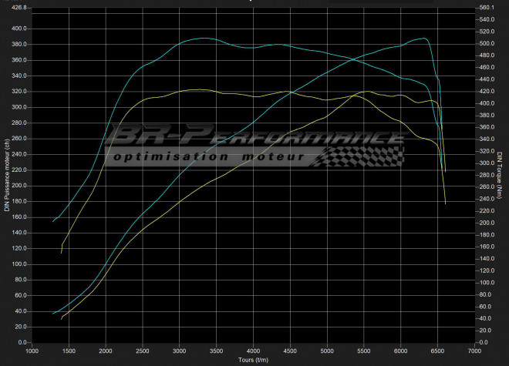Click the 426.8 maximum value on left axis
Image resolution: width=509 pixels, height=366 pixels.
[17, 8]
